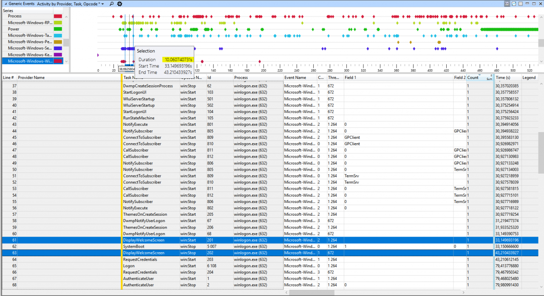Select the Microsoft-Windows-Ke series entry
This screenshot has width=544, height=296.
tap(30, 54)
